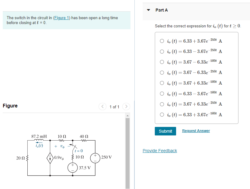Submit the selected answer

click(165, 131)
